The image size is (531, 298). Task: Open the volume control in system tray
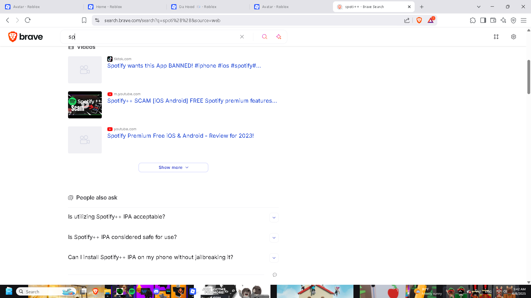pos(505,291)
